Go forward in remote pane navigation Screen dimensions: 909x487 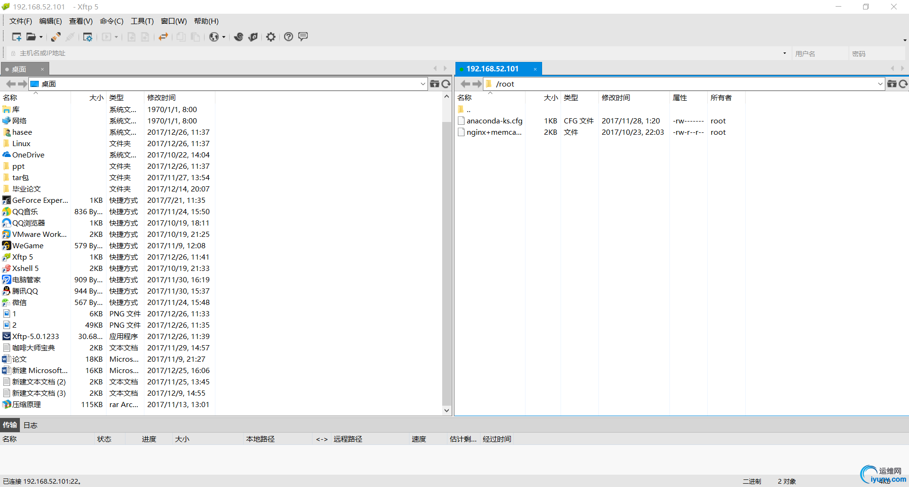coord(477,84)
